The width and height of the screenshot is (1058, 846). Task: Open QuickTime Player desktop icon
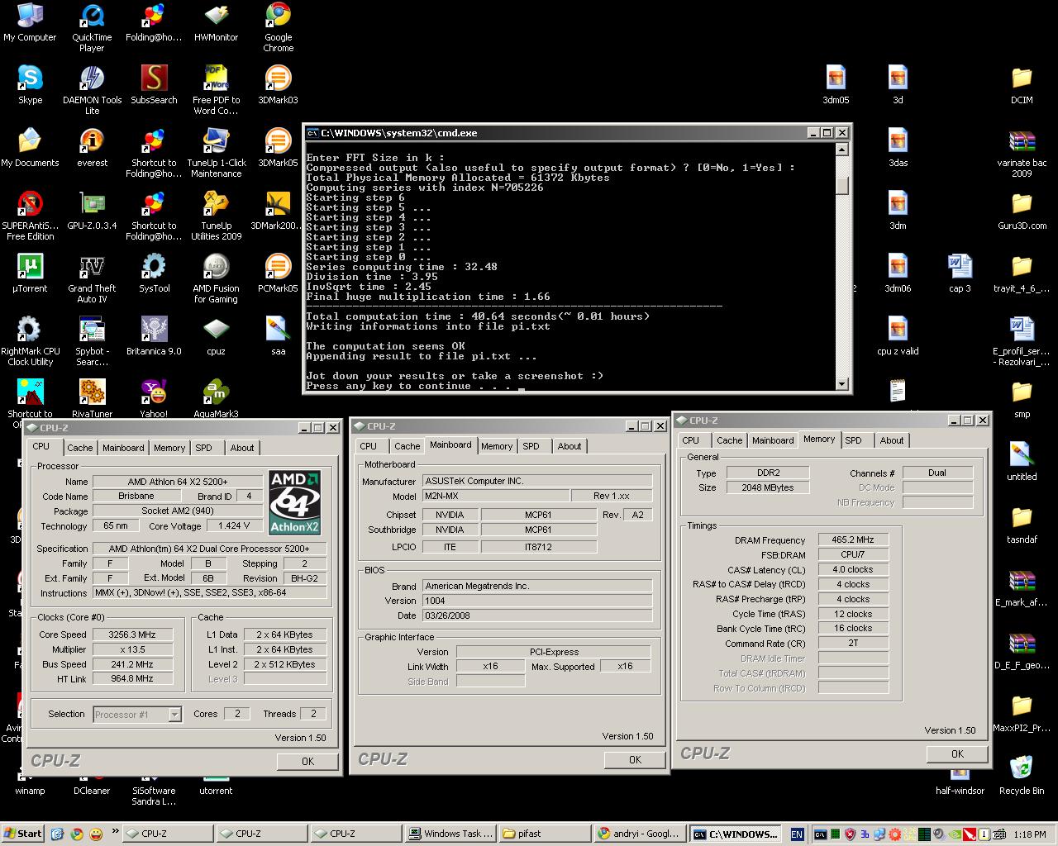click(x=92, y=27)
